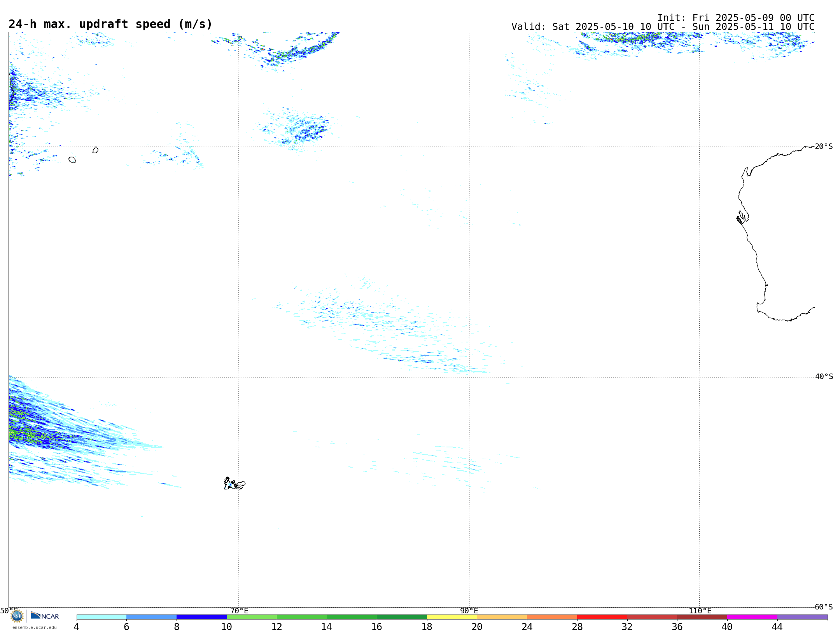Viewport: 840px width, 632px height.
Task: Click colorbar tick label '6'
Action: click(x=126, y=627)
